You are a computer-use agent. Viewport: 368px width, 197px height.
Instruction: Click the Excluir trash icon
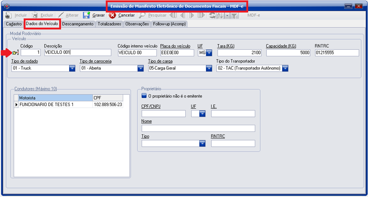35,15
